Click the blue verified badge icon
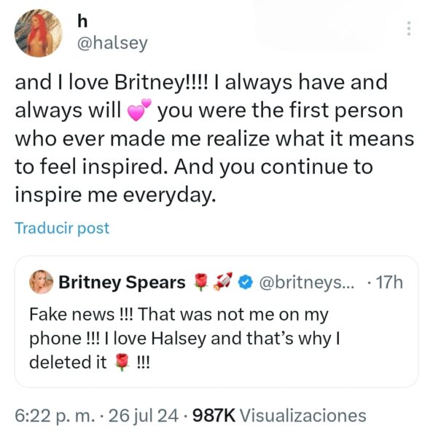Viewport: 433px width, 437px height. (245, 283)
